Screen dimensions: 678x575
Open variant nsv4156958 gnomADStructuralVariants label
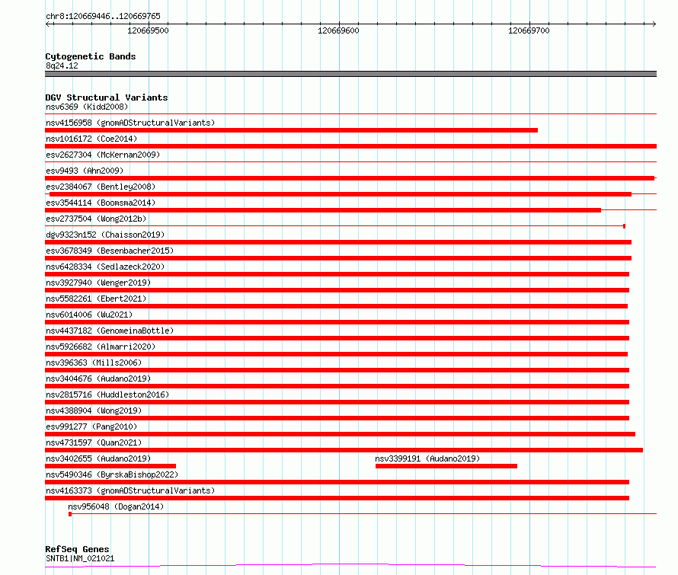[130, 123]
